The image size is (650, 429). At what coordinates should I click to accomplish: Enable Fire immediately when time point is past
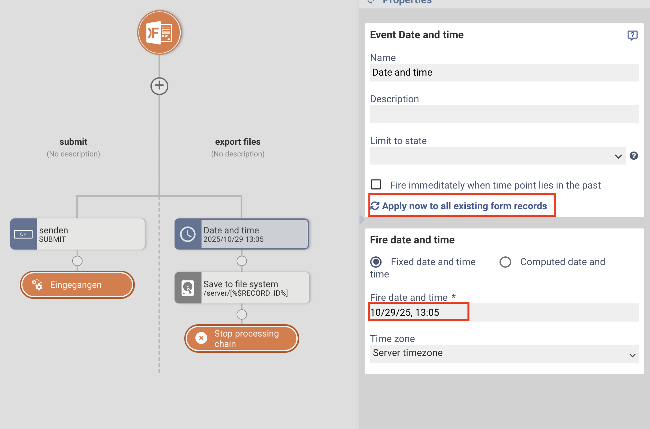376,185
